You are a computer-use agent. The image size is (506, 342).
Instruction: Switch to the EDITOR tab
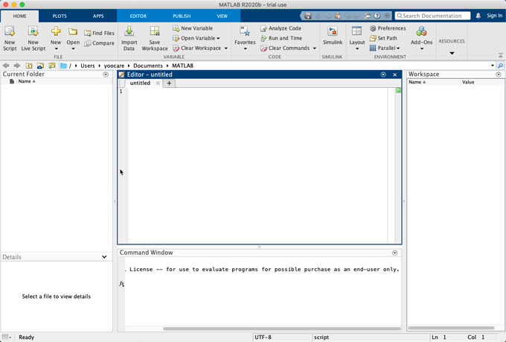click(x=138, y=16)
